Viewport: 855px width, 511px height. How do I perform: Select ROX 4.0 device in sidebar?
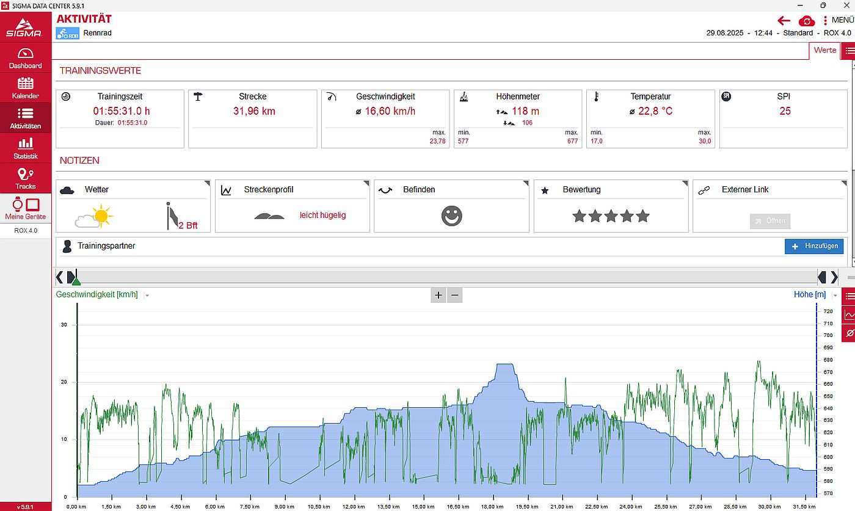pos(26,231)
